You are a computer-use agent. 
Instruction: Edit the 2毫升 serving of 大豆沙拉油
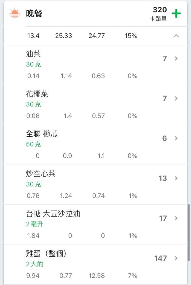point(34,224)
